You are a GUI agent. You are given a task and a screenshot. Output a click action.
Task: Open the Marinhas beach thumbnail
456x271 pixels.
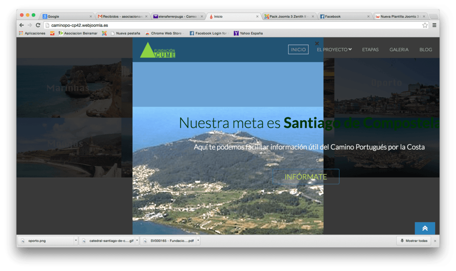[69, 88]
